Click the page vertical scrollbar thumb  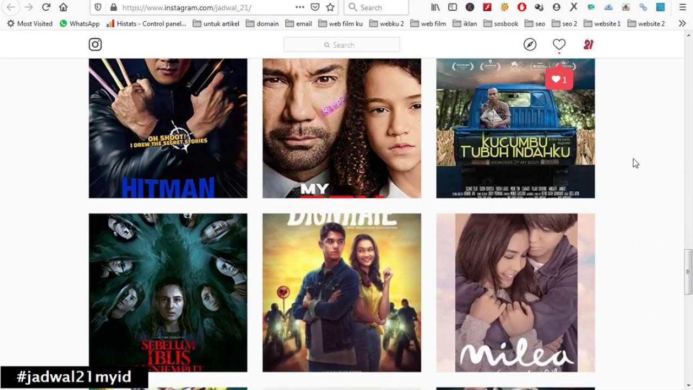[x=688, y=272]
